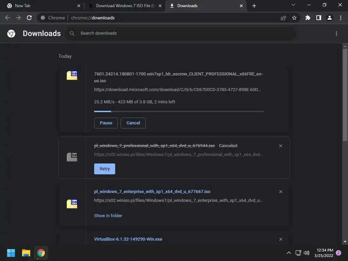Click the 'Canceled' status label
The image size is (348, 261).
pyautogui.click(x=228, y=146)
